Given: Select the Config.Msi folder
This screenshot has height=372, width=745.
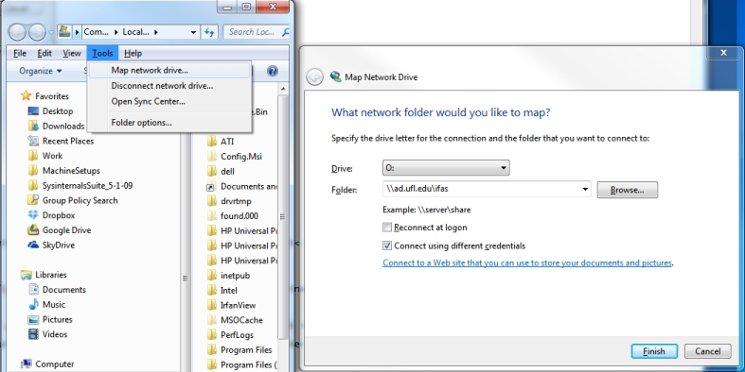Looking at the screenshot, I should point(241,157).
